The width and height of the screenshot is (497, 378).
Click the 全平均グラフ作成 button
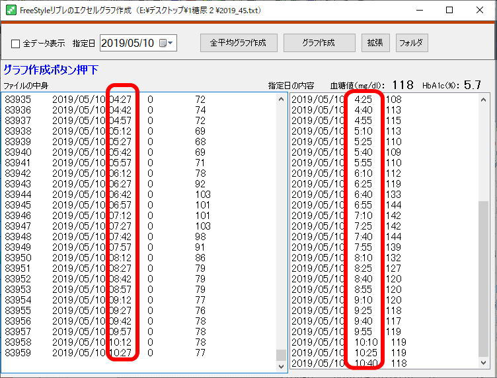click(x=239, y=43)
